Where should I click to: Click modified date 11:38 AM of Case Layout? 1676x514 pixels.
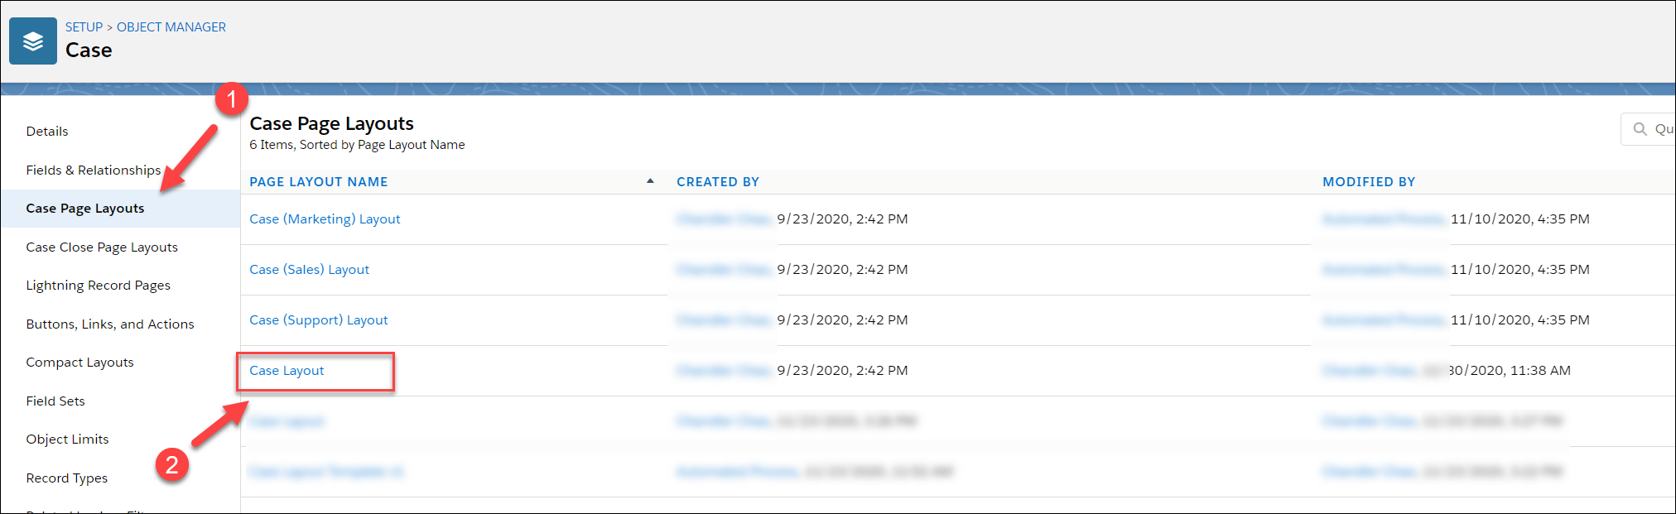click(x=1509, y=371)
